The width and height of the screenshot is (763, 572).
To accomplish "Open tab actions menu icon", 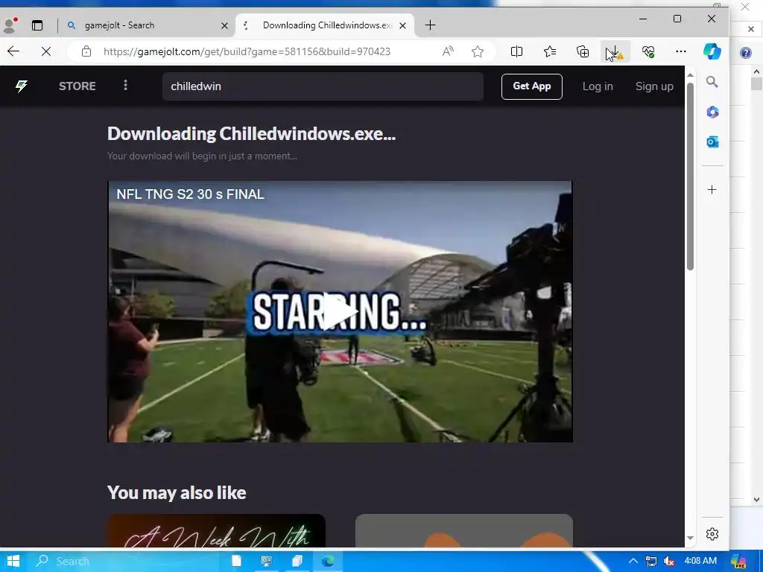I will tap(37, 25).
